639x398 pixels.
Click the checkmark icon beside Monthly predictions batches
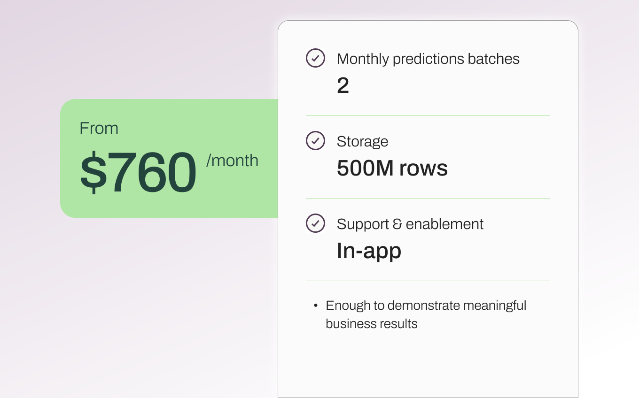(315, 58)
